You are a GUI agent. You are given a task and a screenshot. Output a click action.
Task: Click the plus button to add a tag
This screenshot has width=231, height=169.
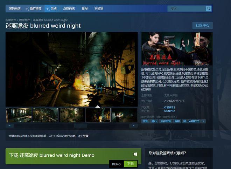(x=203, y=121)
